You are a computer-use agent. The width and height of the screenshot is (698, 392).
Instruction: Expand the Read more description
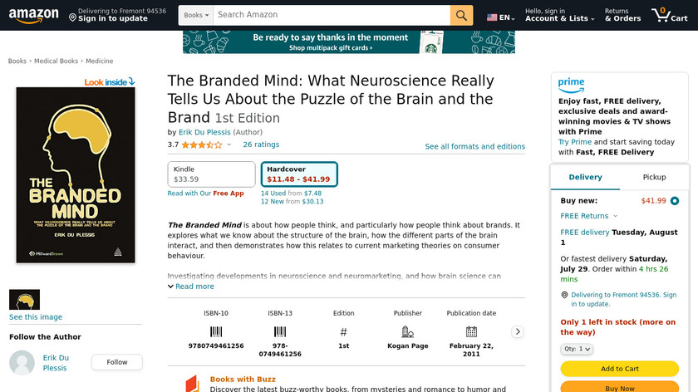point(191,287)
